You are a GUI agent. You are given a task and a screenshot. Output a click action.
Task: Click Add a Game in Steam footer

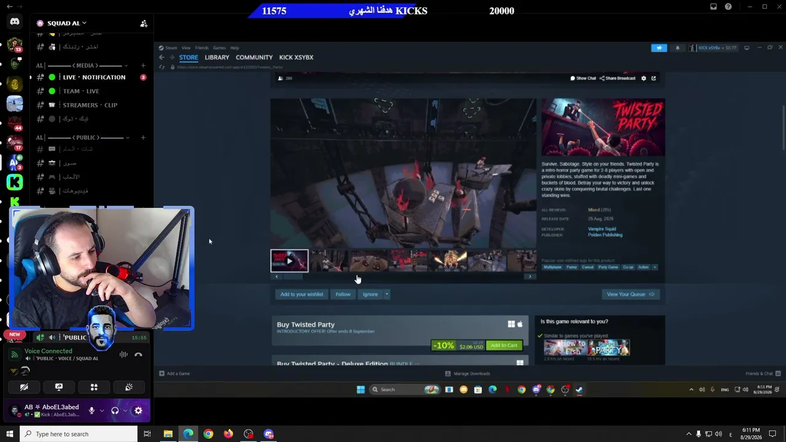coord(174,373)
